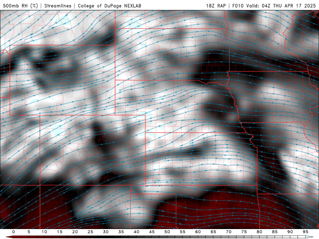Click the '45' value on the RH color scale

(152, 232)
